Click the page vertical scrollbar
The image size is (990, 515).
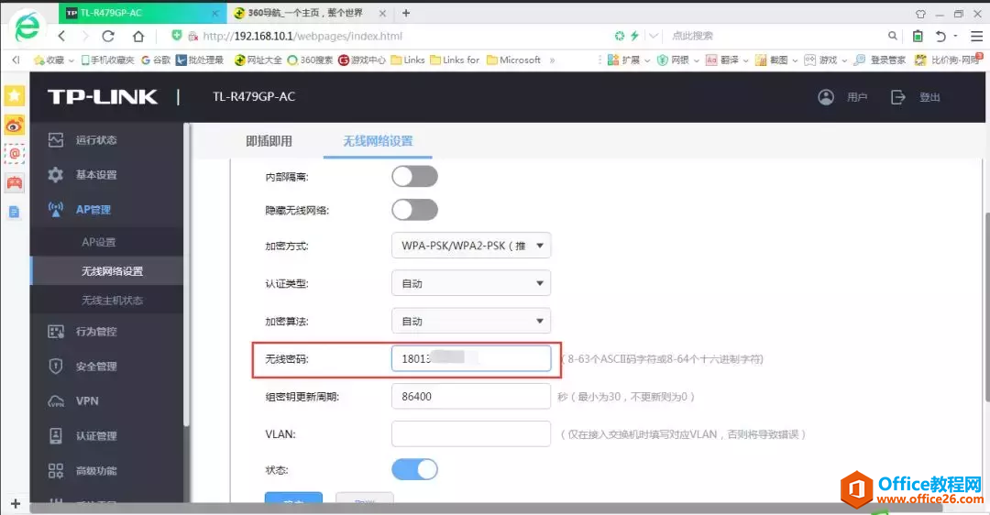click(x=987, y=307)
